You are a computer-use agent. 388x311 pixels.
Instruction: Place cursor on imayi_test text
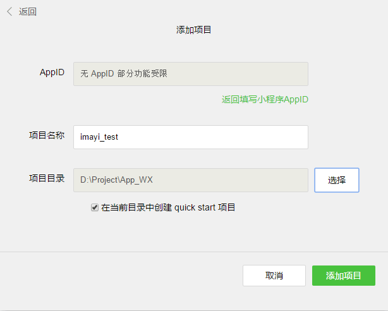pos(99,137)
